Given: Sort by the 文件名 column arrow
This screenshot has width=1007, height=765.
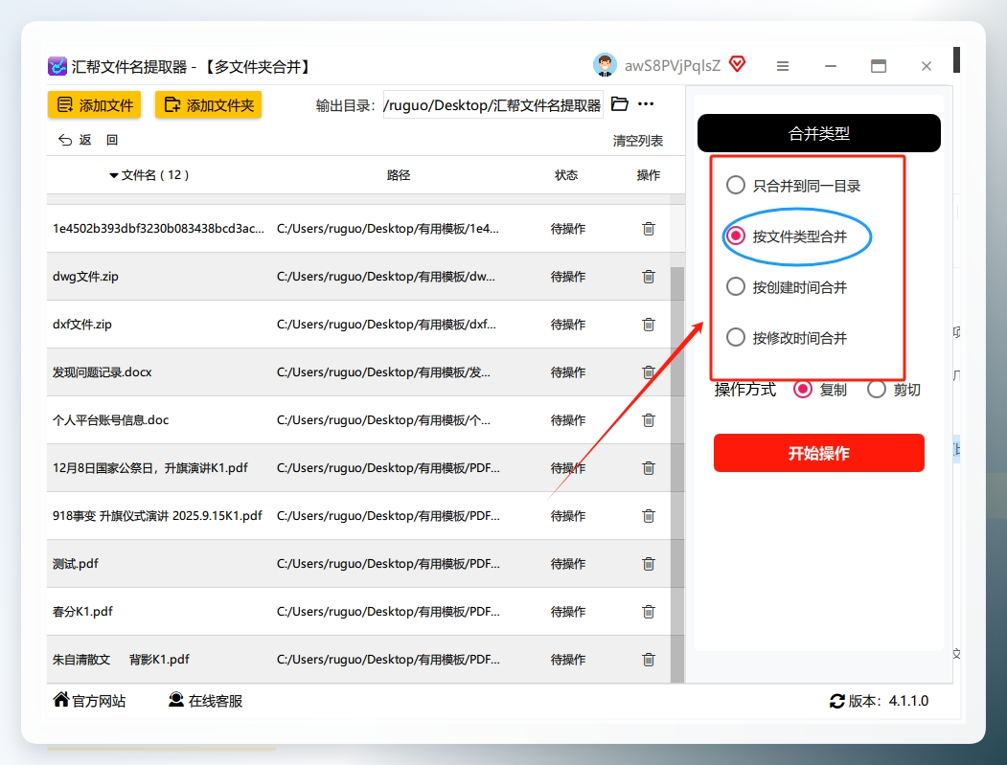Looking at the screenshot, I should [114, 175].
